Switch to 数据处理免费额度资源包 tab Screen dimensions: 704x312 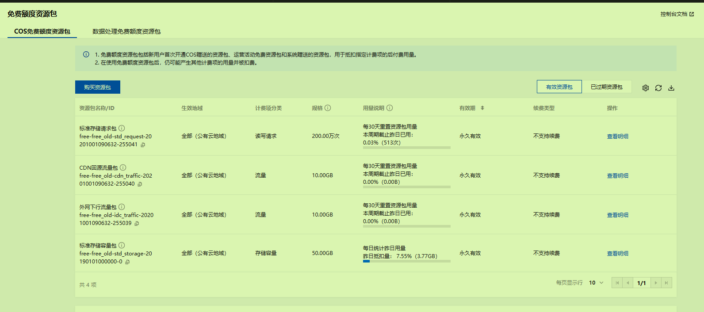[x=126, y=31]
